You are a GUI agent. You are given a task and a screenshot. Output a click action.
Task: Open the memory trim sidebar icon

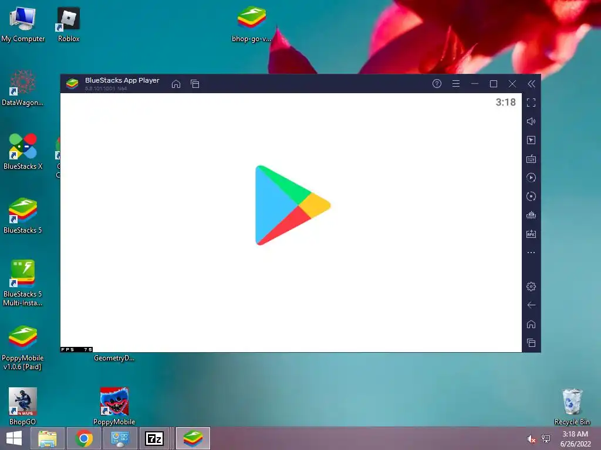(x=531, y=215)
